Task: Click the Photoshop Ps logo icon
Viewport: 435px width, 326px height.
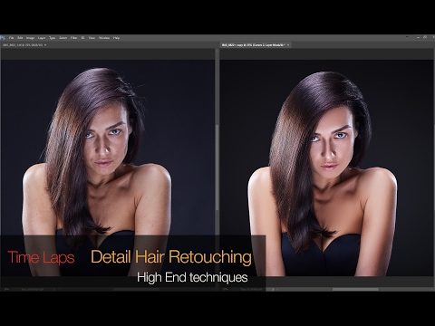Action: (x=3, y=38)
